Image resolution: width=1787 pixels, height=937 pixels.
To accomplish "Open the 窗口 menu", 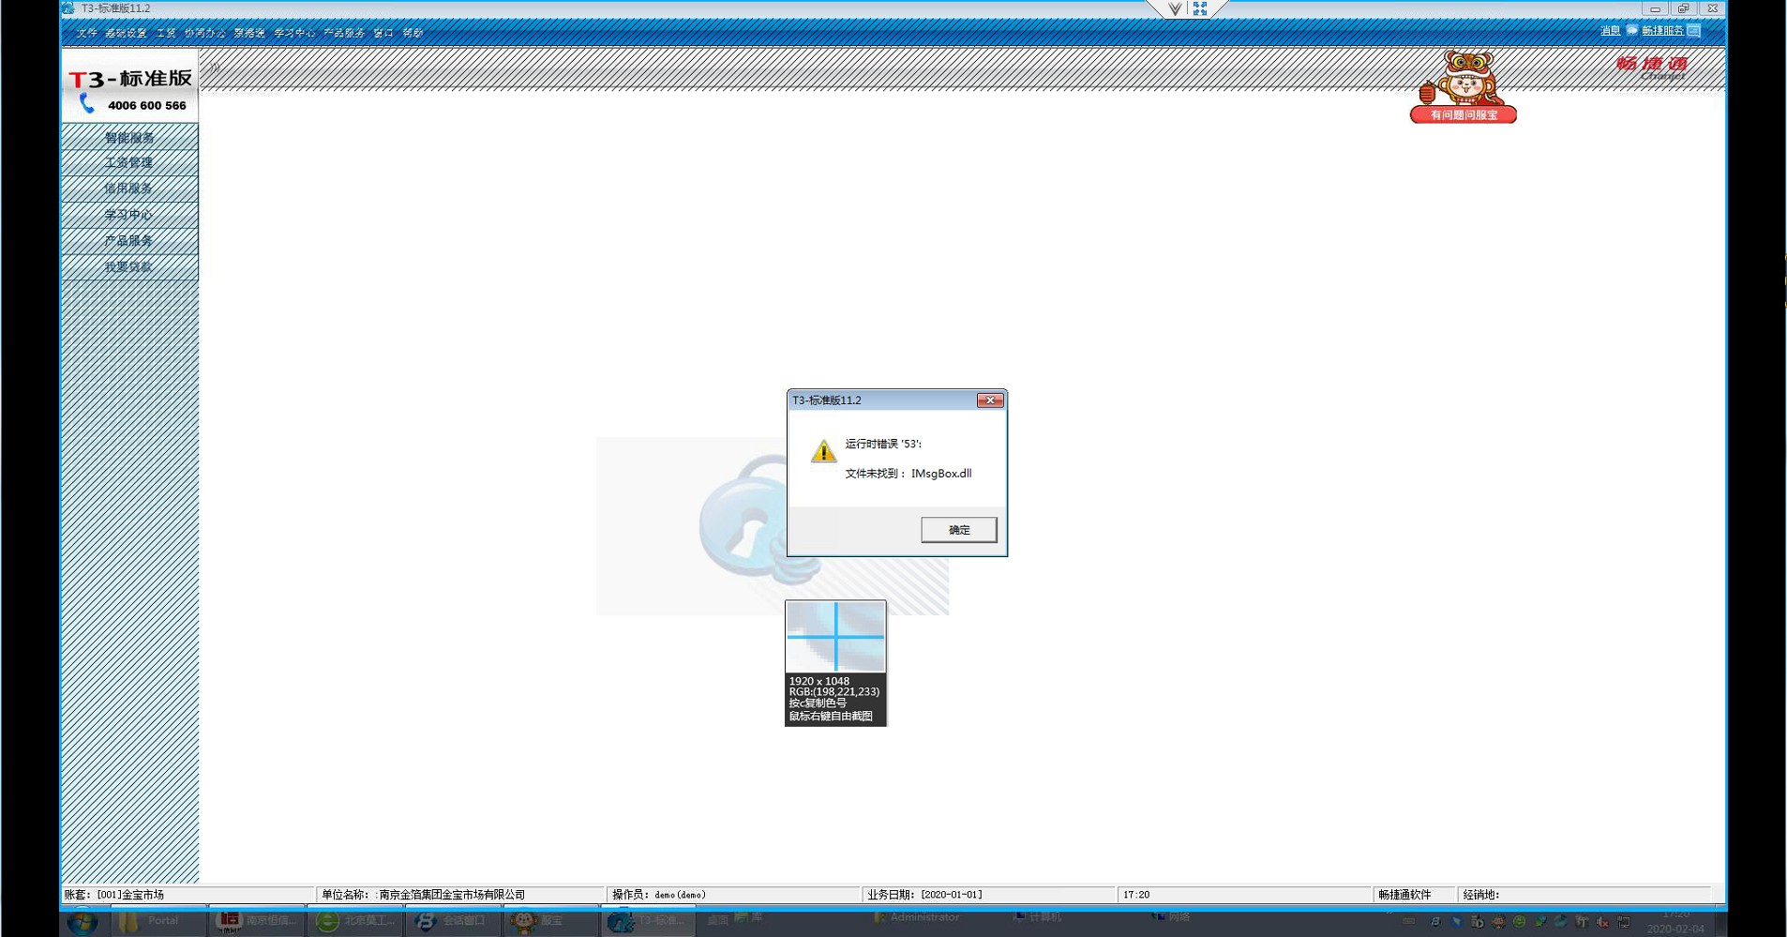I will point(383,33).
